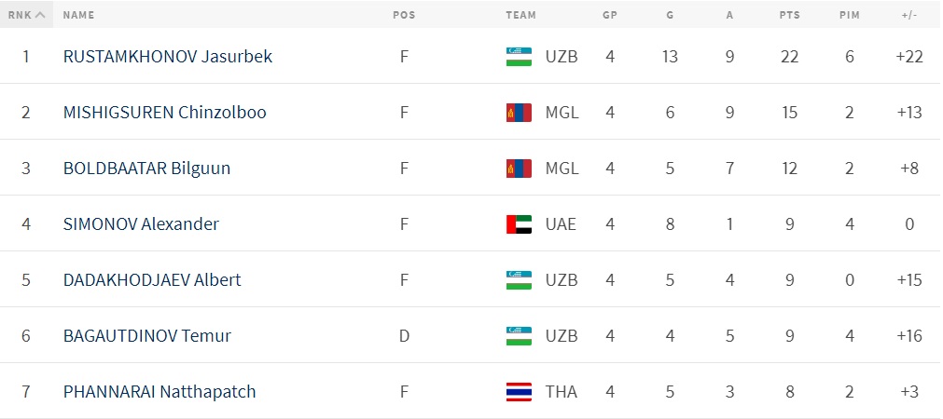Click the Uzbekistan flag in Bagautdinov's row
Image resolution: width=943 pixels, height=419 pixels.
[x=519, y=335]
